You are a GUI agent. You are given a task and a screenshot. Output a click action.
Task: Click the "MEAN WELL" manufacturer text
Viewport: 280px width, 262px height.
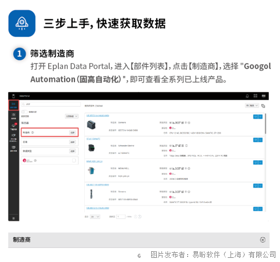(x=124, y=168)
